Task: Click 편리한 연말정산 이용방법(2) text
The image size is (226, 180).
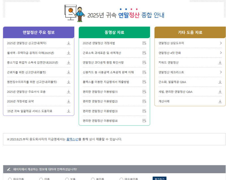Action: point(100,101)
